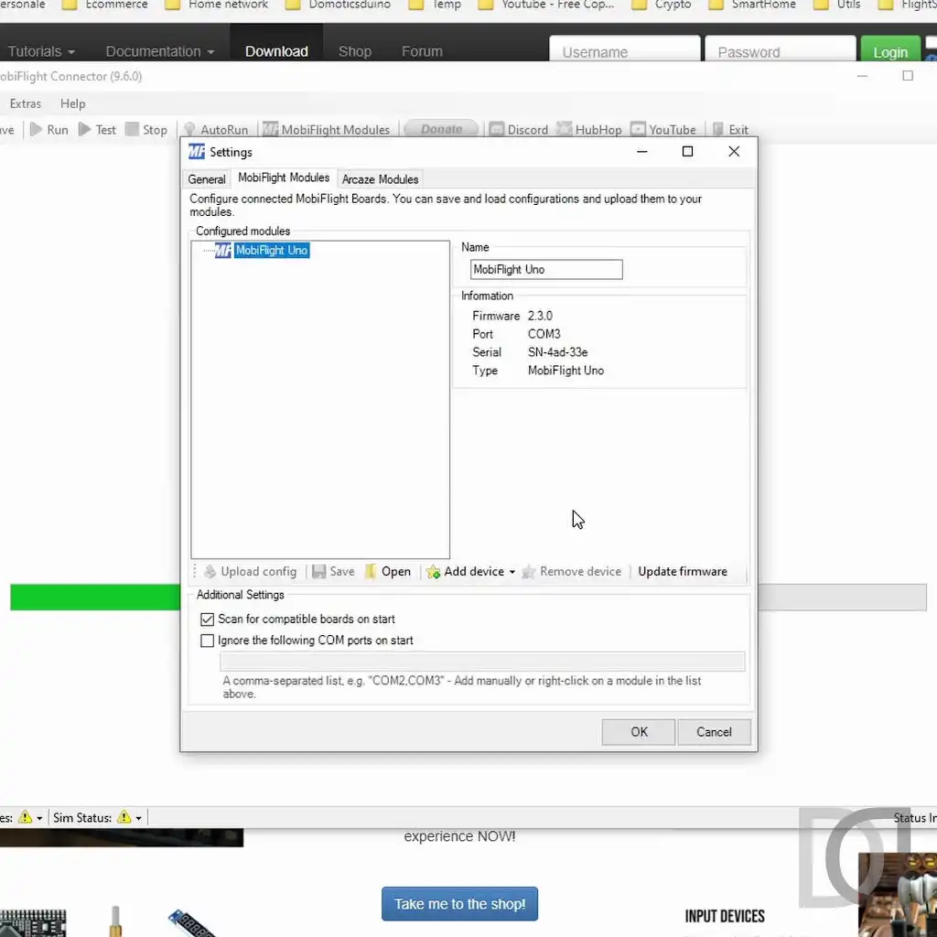Open the Temp bookmarks folder
Screen dimensions: 937x937
pos(435,5)
